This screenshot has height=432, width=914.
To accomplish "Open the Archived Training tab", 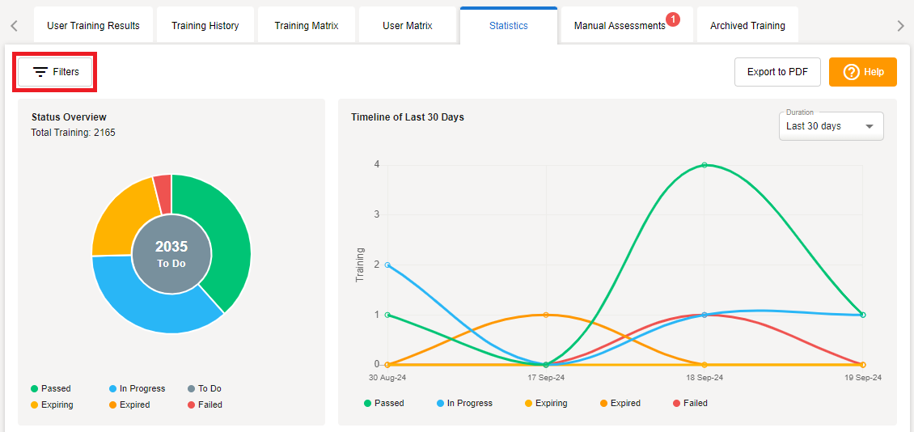I will tap(747, 26).
